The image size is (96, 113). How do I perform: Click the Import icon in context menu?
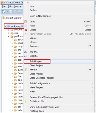[x=26, y=52]
